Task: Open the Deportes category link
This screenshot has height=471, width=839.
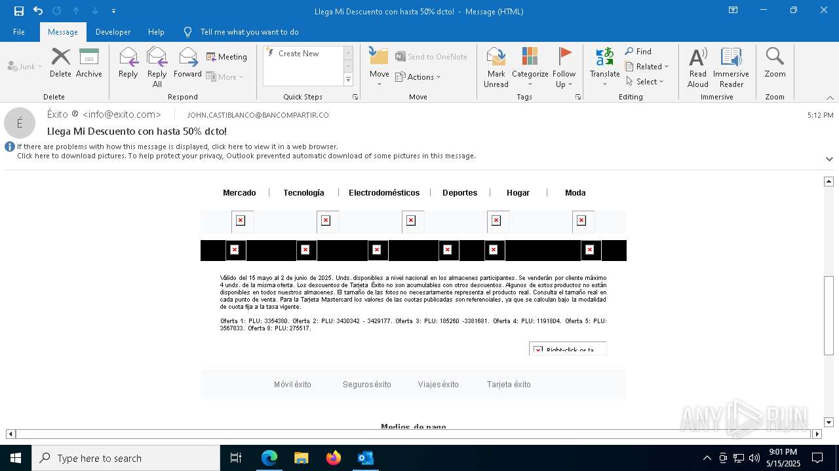Action: [x=459, y=192]
